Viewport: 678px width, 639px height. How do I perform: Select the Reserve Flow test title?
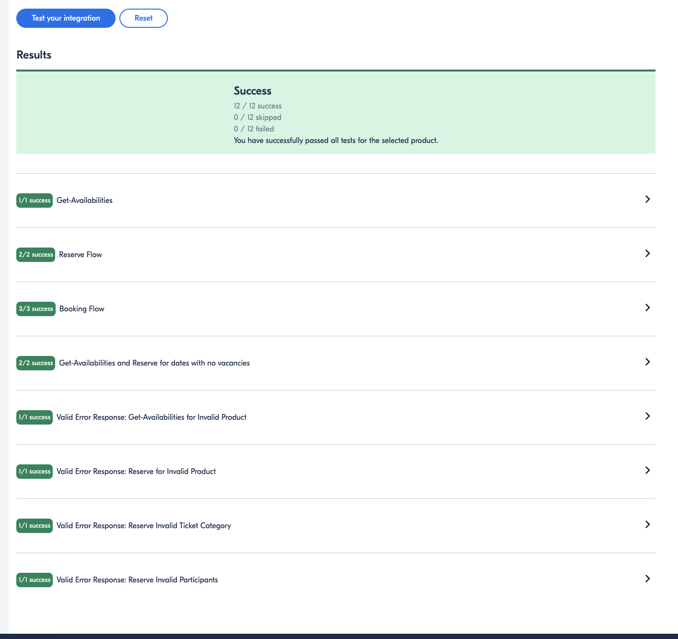(x=80, y=255)
